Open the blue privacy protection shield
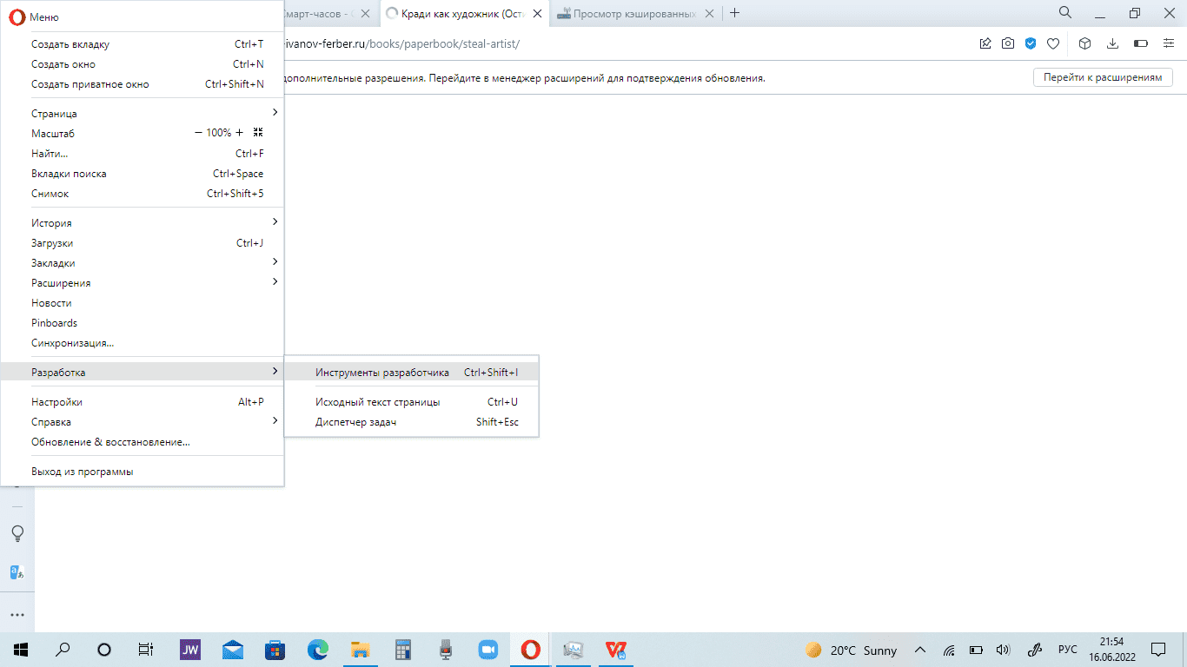Viewport: 1187px width, 667px height. click(1031, 43)
